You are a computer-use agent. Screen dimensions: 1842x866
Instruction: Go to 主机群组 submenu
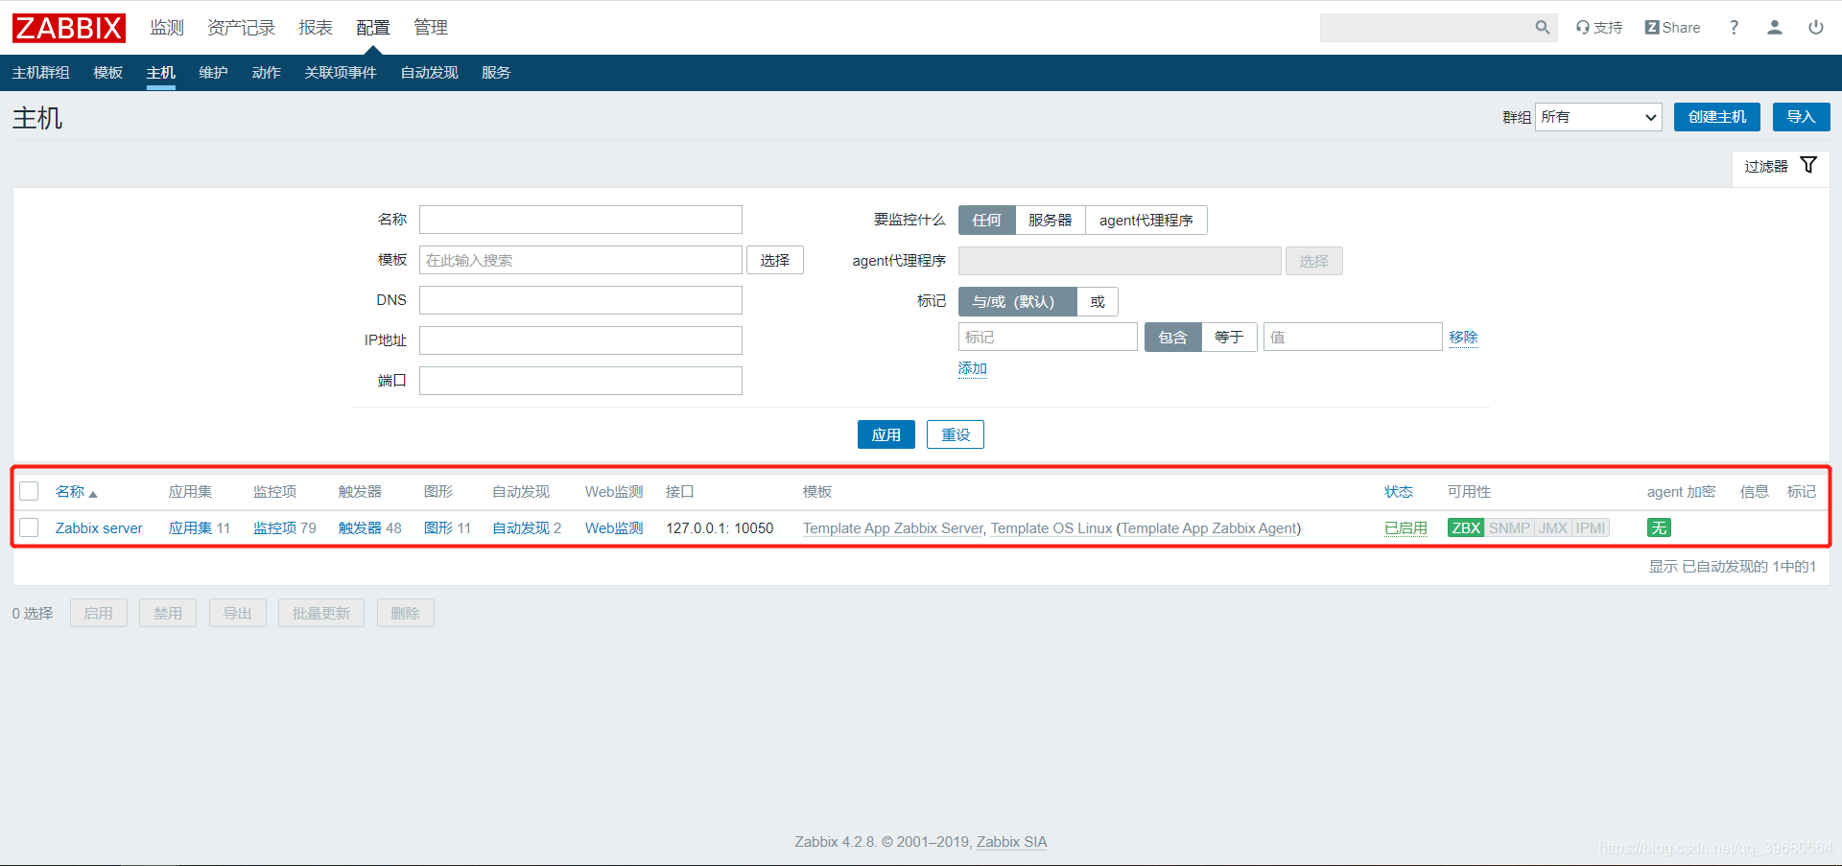click(41, 73)
